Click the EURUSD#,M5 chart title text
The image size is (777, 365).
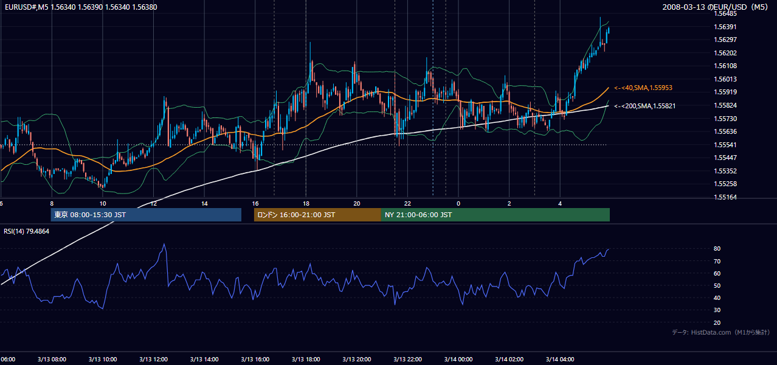(x=80, y=7)
